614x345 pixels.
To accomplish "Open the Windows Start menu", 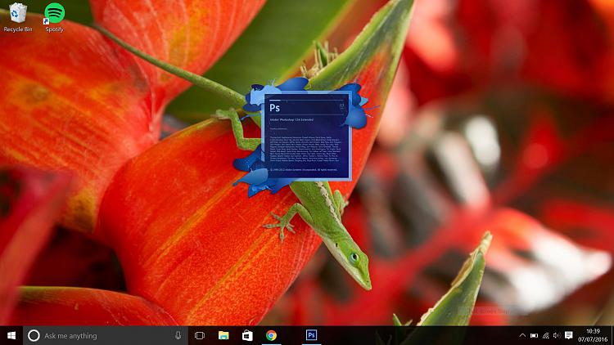I will tap(11, 336).
